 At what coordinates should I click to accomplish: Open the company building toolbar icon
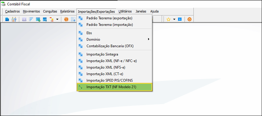pos(7,19)
